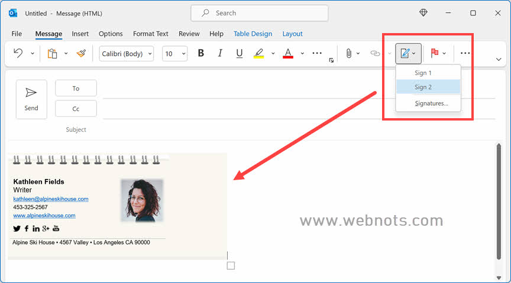The width and height of the screenshot is (511, 283).
Task: Click the premium diamond icon
Action: coord(423,12)
